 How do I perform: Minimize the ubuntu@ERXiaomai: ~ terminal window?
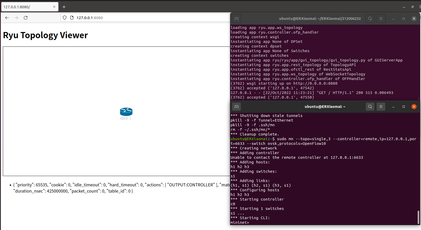click(393, 107)
